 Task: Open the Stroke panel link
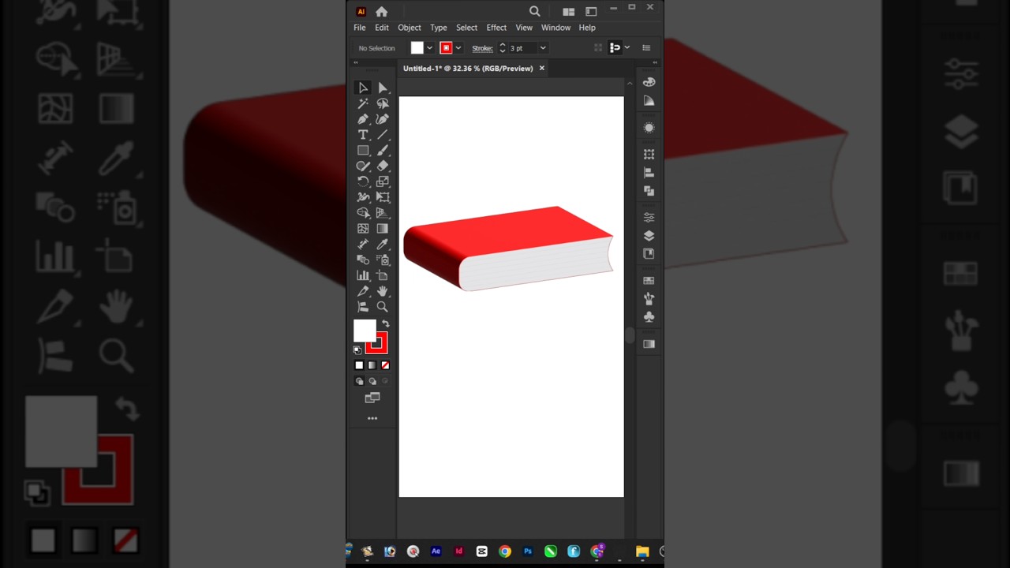[x=482, y=48]
